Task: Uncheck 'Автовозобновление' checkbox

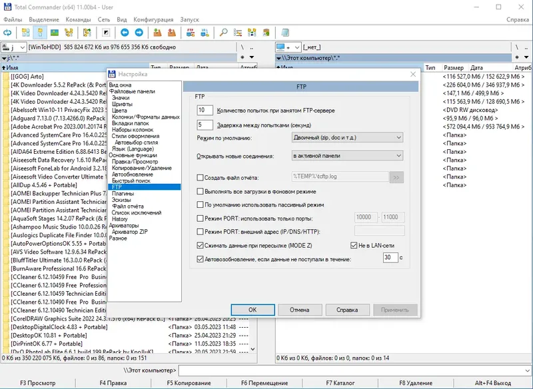Action: [201, 259]
